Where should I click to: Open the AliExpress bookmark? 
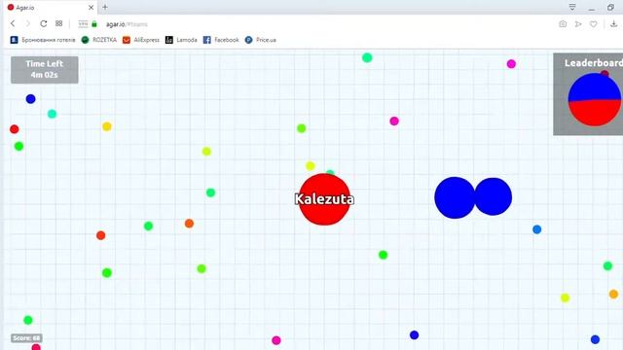[x=141, y=40]
